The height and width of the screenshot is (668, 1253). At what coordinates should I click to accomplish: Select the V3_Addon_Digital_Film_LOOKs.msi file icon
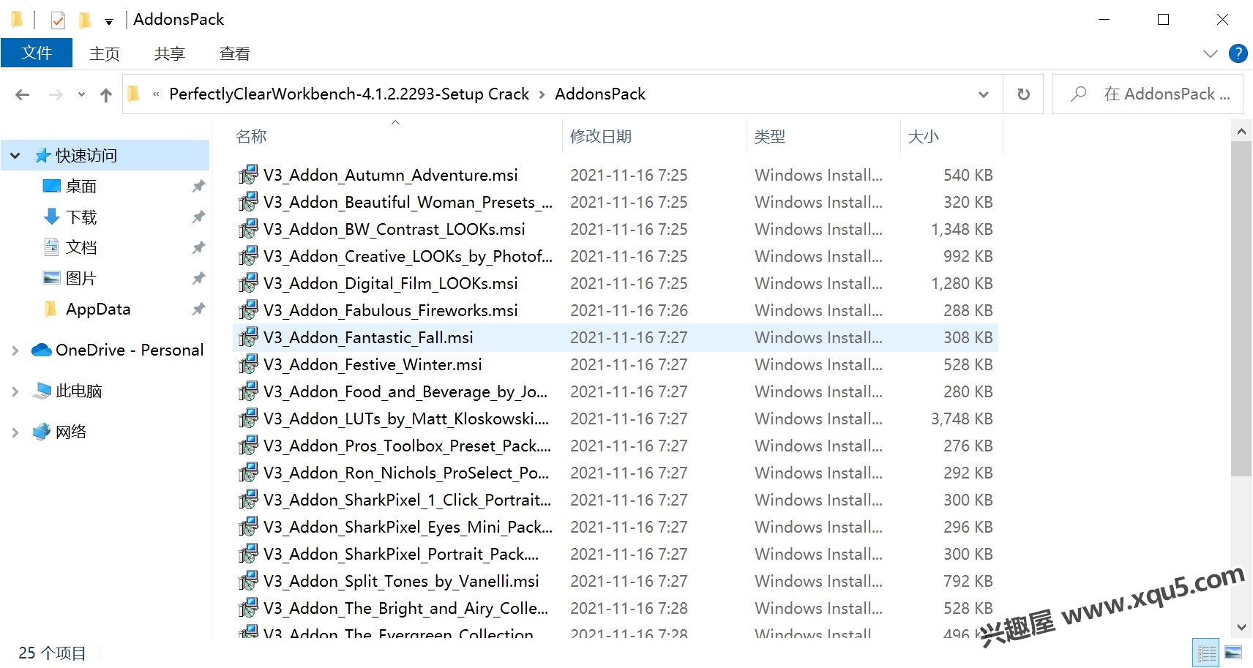(x=248, y=283)
